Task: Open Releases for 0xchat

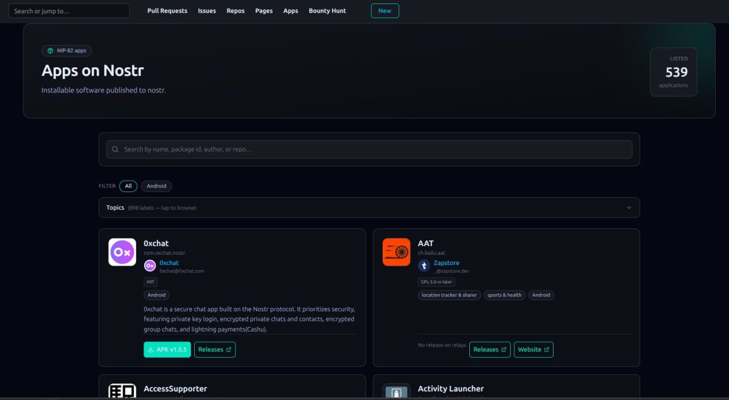Action: 215,349
